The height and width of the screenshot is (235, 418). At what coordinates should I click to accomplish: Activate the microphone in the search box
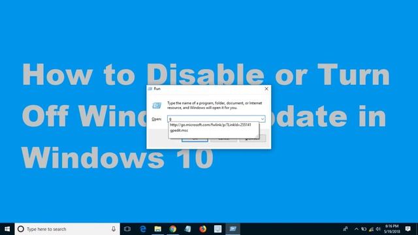point(114,229)
